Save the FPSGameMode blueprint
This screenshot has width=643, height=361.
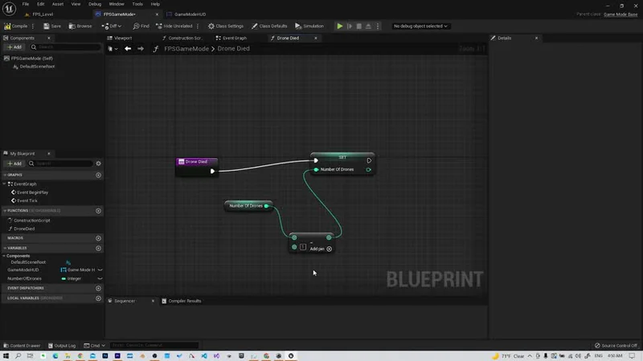click(x=52, y=26)
